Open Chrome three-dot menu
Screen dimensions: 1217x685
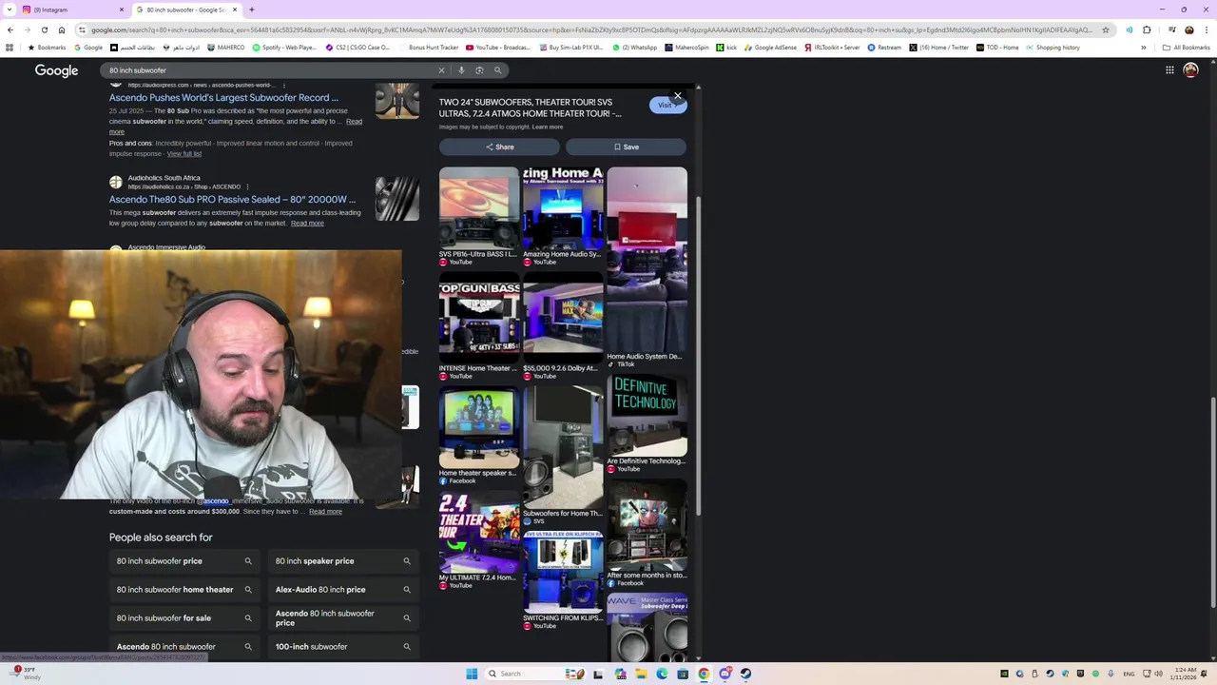[x=1205, y=29]
